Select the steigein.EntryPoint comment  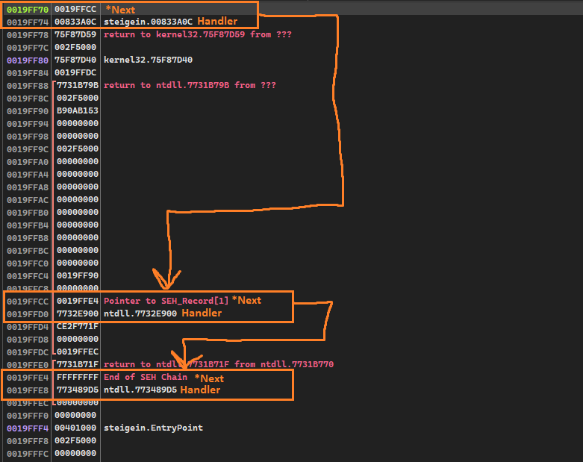[x=153, y=428]
